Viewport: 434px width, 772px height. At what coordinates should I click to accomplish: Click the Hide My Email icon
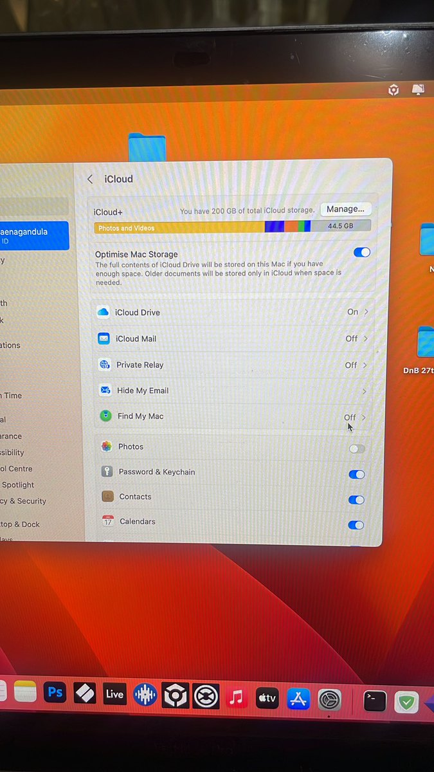pos(105,391)
